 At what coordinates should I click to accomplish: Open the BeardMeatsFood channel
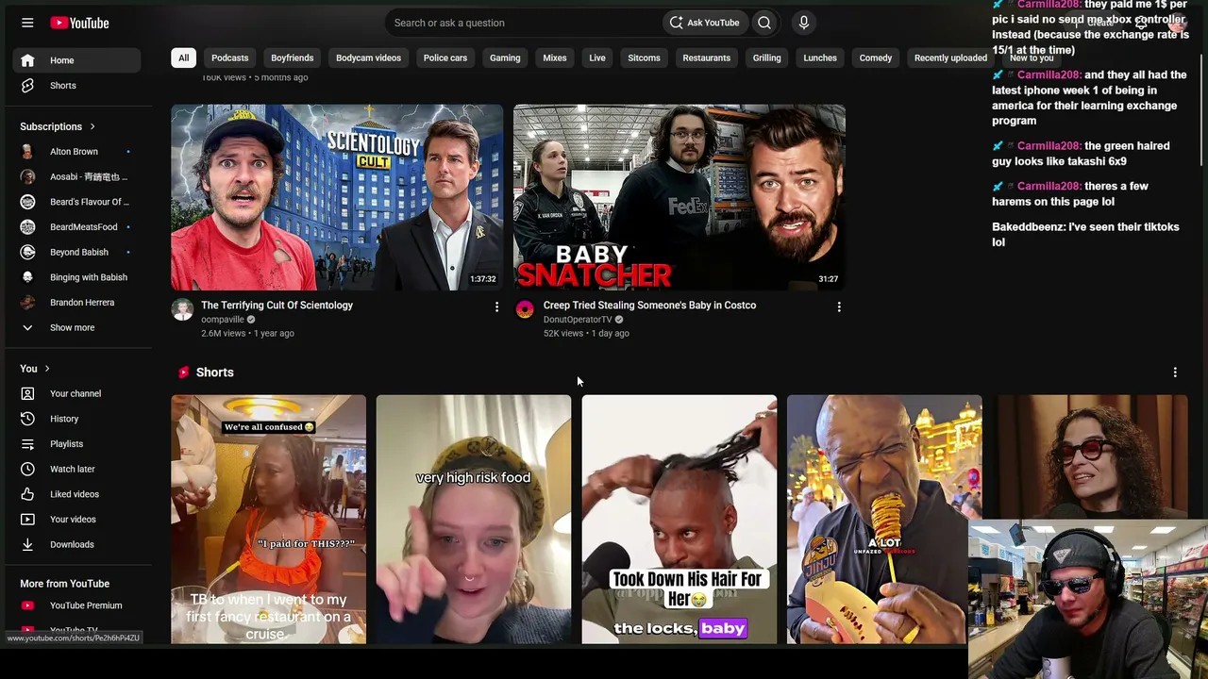[76, 227]
